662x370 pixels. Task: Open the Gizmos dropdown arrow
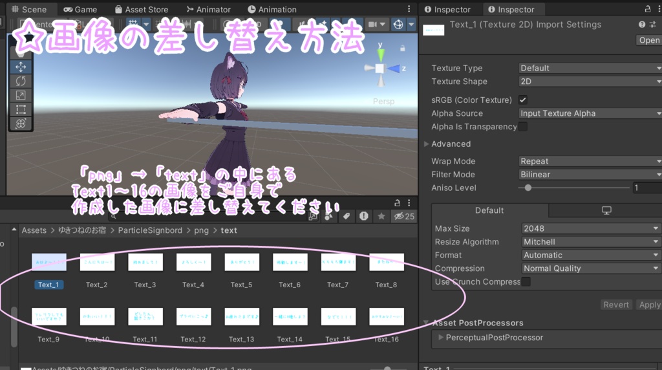tap(411, 25)
